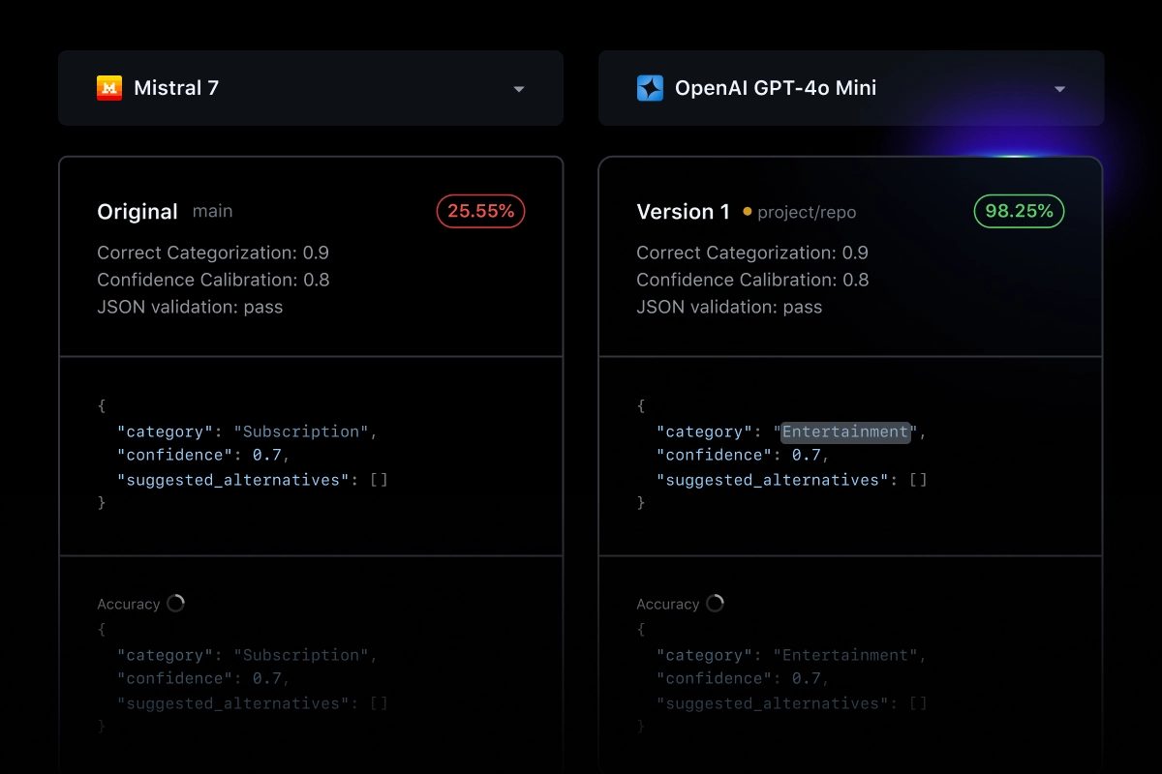Screen dimensions: 1162x774
Task: Click the OpenAI logo icon
Action: click(x=652, y=87)
